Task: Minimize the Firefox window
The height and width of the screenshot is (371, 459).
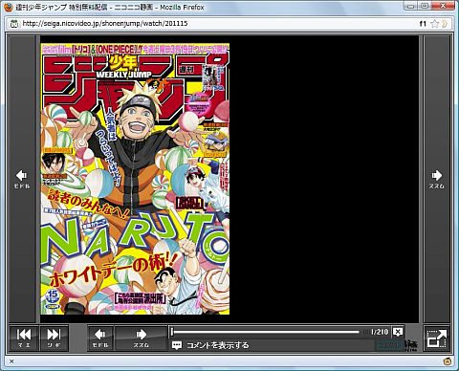Action: (411, 6)
